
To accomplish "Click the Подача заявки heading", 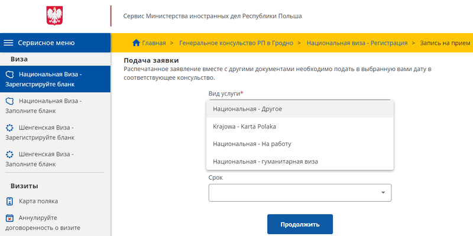I will click(151, 60).
